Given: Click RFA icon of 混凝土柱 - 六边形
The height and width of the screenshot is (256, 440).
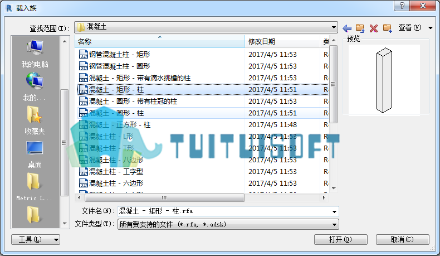Looking at the screenshot, I should (x=84, y=183).
